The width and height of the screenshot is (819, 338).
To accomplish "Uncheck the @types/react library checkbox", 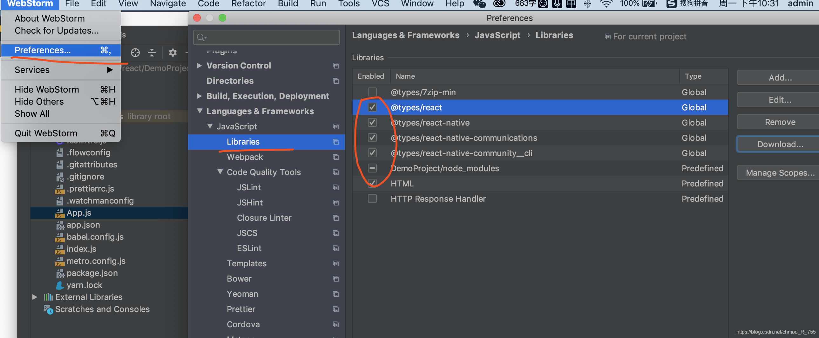I will 372,107.
